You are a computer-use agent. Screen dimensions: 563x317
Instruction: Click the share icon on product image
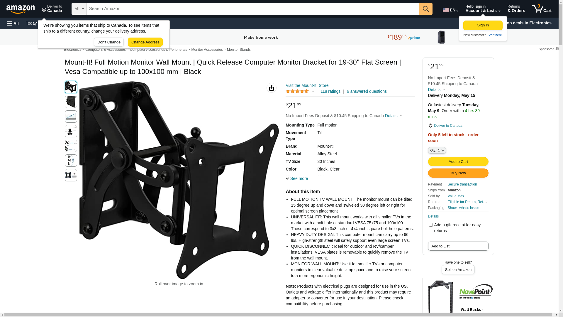(272, 88)
